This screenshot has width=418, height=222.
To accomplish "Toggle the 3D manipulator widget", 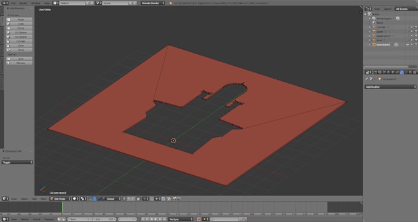I will (90, 199).
